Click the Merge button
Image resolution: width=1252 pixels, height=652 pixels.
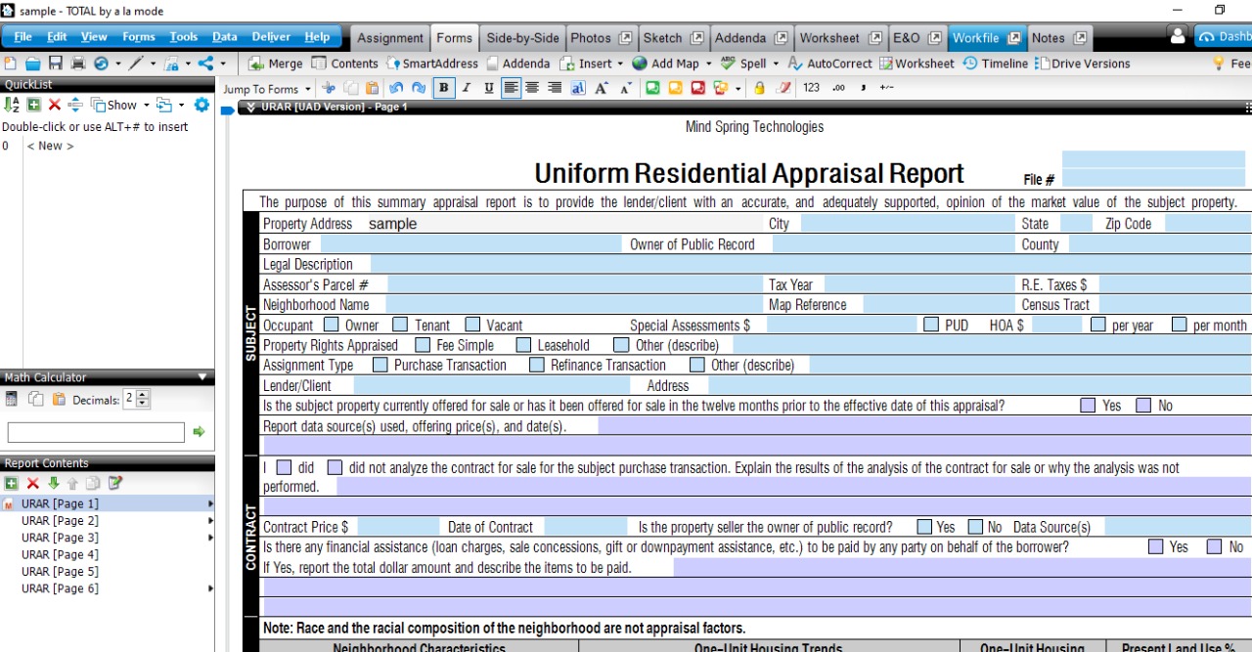click(x=275, y=64)
